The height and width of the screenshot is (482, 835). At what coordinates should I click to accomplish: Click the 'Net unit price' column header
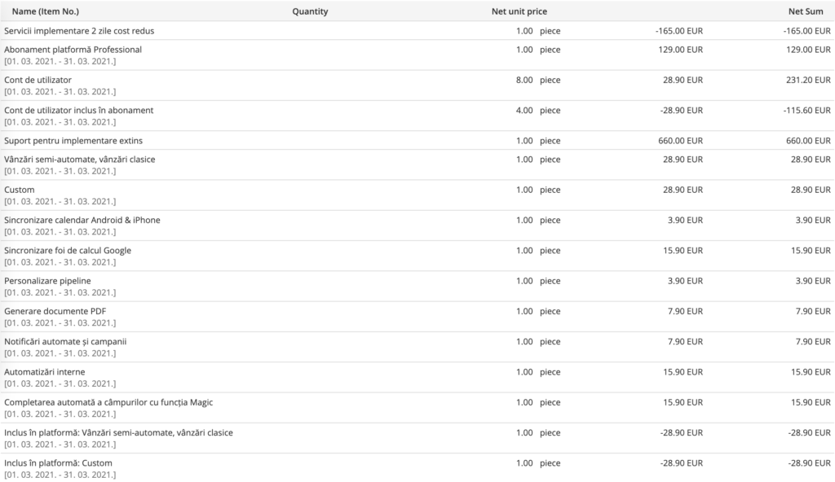coord(519,11)
